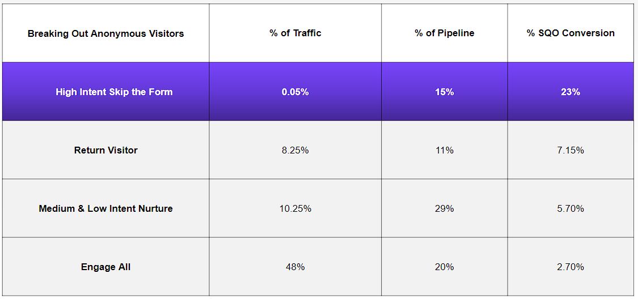Click the 20% pipeline cell
The height and width of the screenshot is (299, 638).
pyautogui.click(x=444, y=267)
